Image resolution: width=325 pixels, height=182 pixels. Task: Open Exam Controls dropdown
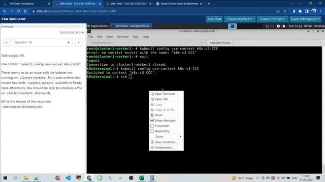click(272, 19)
